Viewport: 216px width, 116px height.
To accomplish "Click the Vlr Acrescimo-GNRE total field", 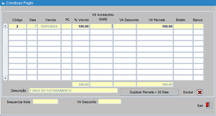I will (101, 84).
